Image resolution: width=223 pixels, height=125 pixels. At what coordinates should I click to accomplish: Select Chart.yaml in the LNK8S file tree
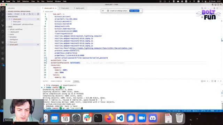point(13,42)
